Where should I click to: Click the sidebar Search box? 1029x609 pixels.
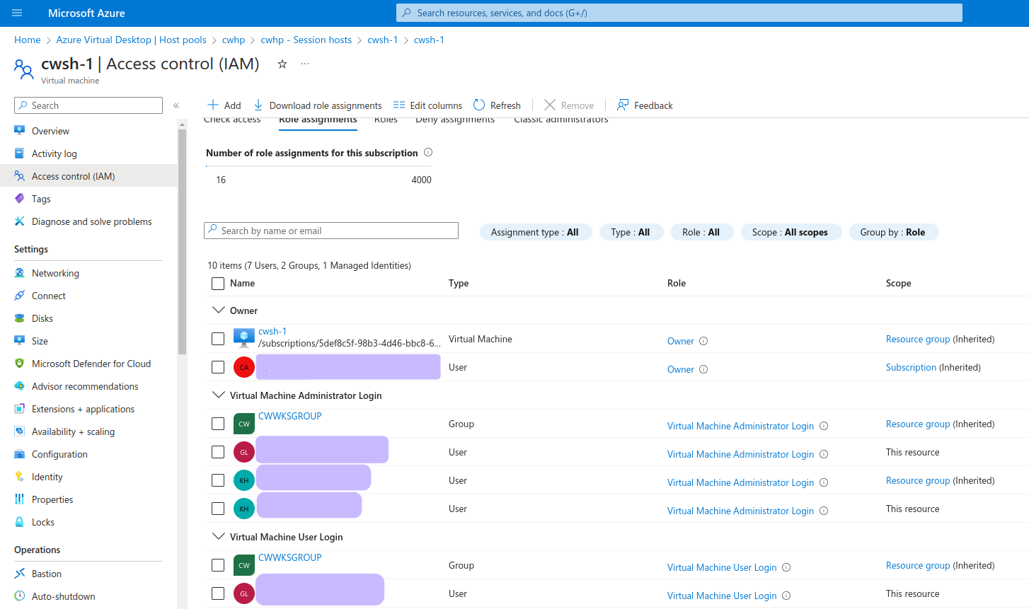[x=88, y=105]
